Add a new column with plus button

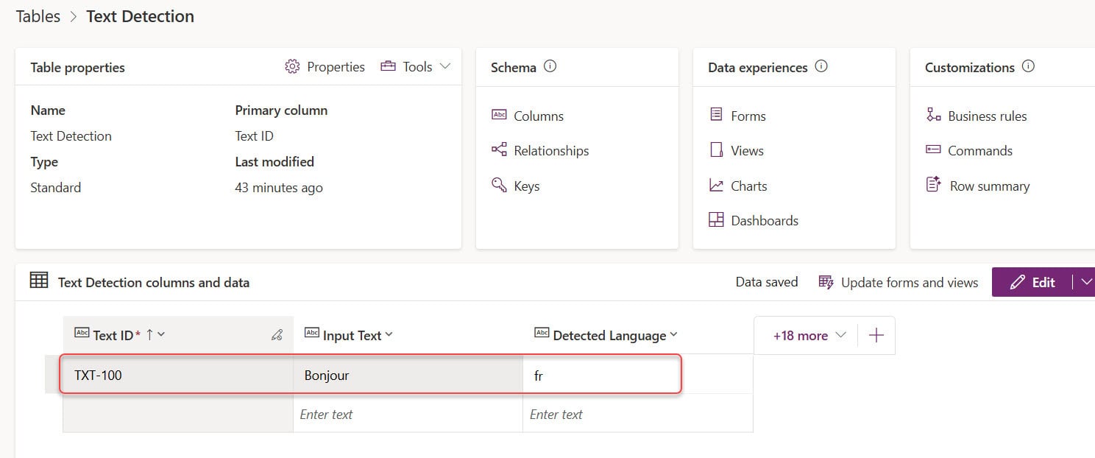click(876, 336)
